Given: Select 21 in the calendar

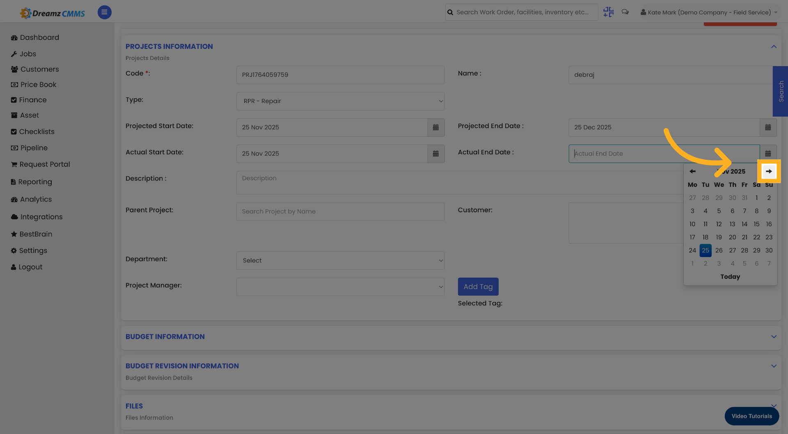Looking at the screenshot, I should [744, 237].
